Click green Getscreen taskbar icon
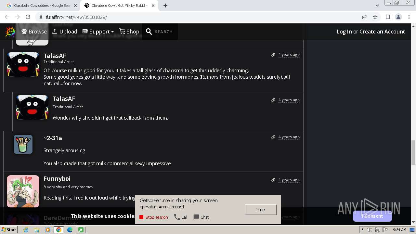Viewport: 416px width, 234px height. (81, 230)
